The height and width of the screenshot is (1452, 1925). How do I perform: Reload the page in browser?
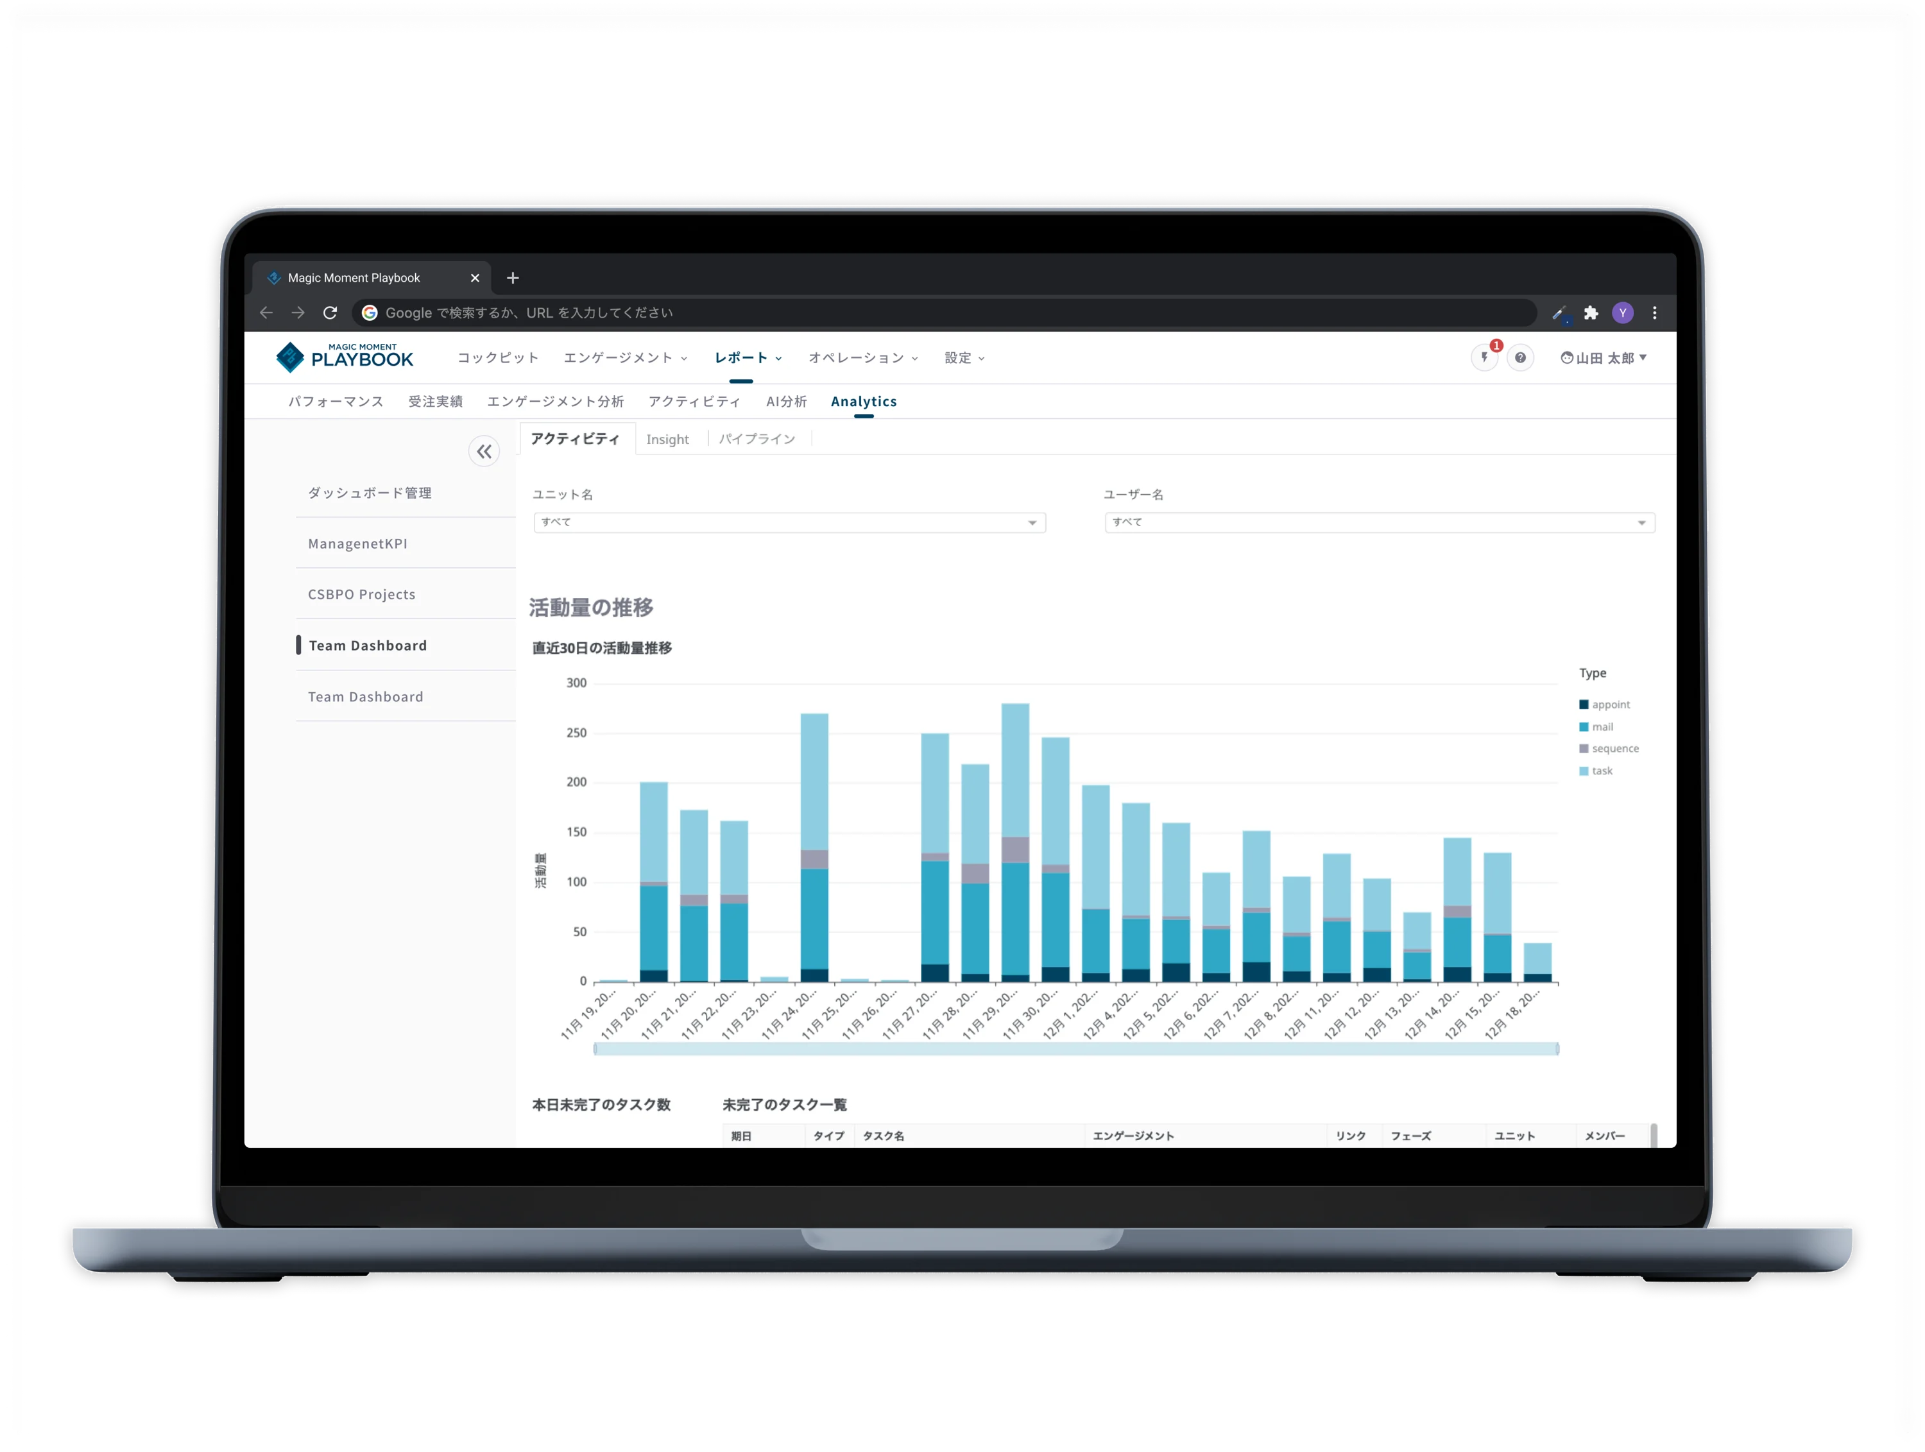click(330, 312)
